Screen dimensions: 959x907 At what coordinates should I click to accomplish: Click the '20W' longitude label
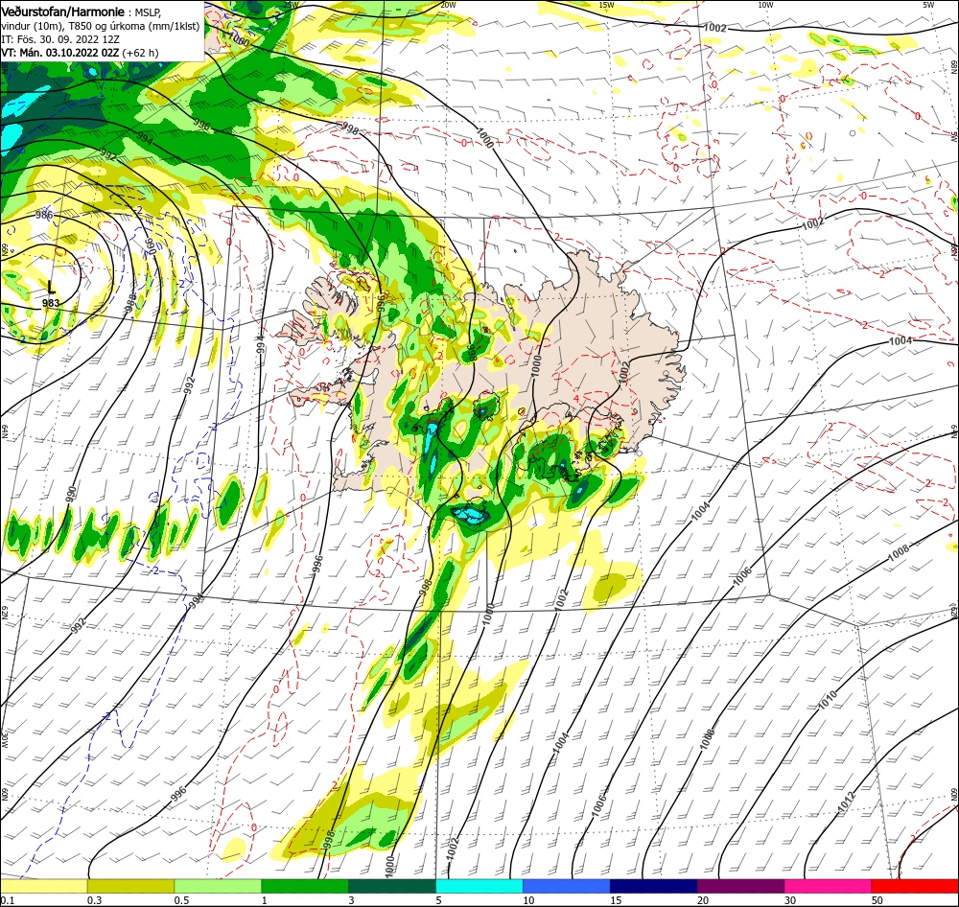448,5
